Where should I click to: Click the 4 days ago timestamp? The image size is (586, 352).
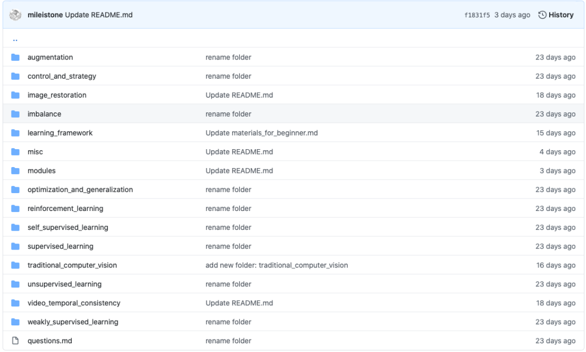coord(557,152)
